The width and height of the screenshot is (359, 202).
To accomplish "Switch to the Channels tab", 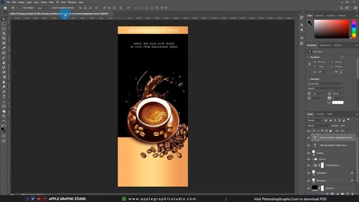I will click(x=320, y=114).
